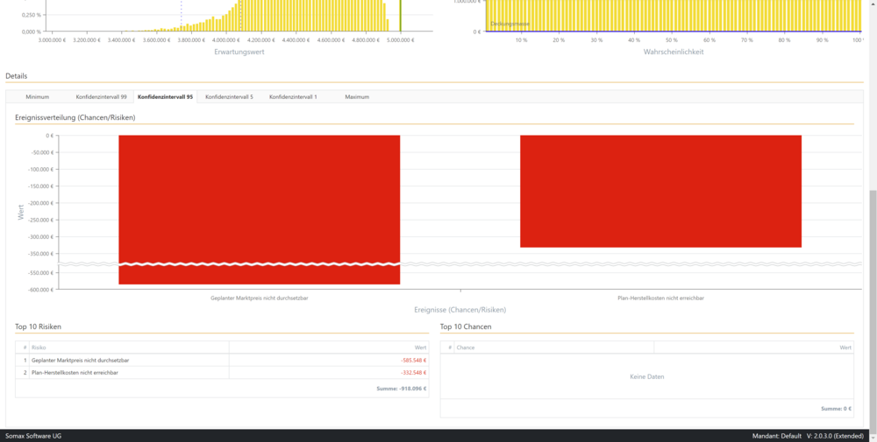The width and height of the screenshot is (877, 442).
Task: Show the Konfidenzintervall 5 tab
Action: tap(229, 97)
